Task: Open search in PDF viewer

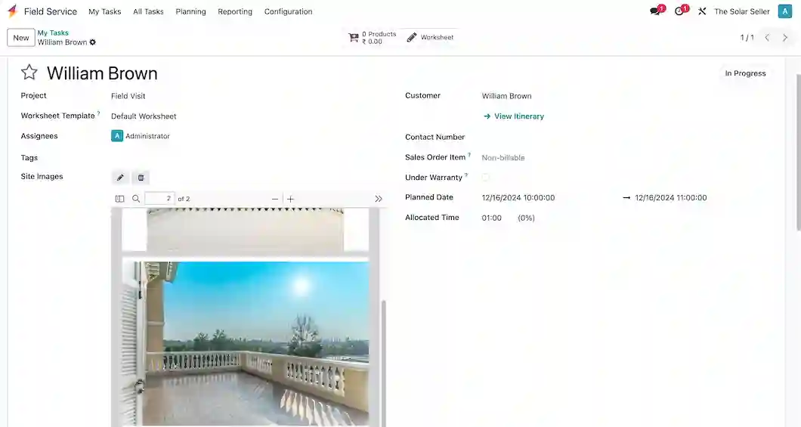Action: coord(137,199)
